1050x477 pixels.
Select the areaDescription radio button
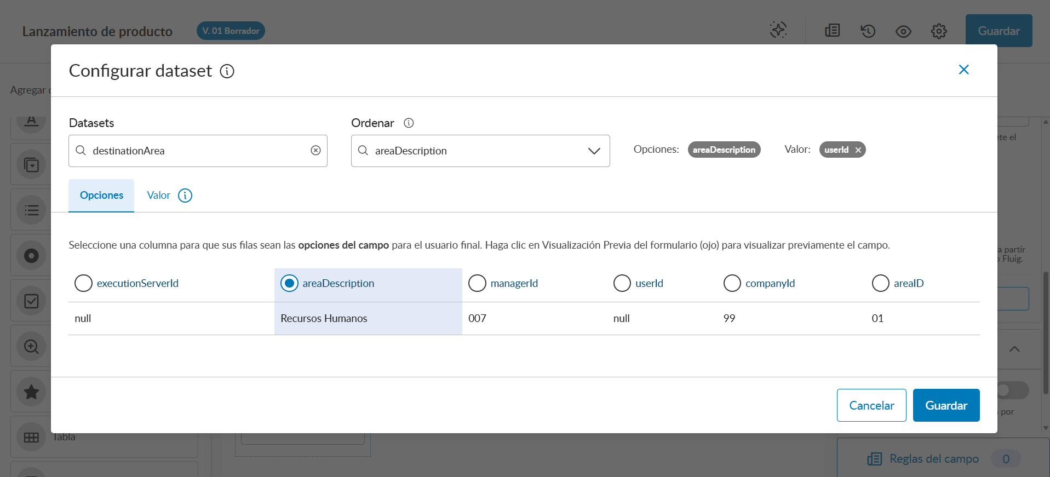(x=289, y=283)
